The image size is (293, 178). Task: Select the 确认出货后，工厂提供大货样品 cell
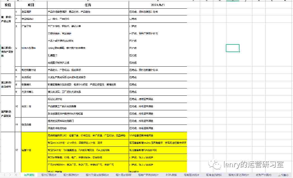pyautogui.click(x=88, y=92)
